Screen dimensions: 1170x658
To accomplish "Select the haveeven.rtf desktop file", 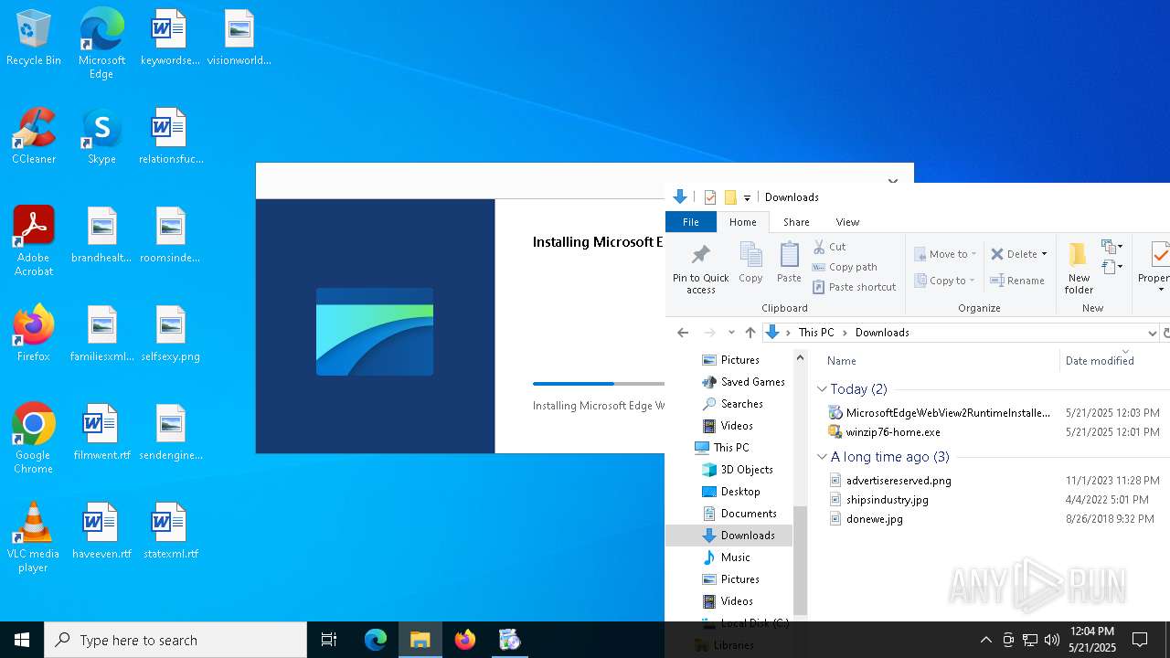I will coord(101,531).
